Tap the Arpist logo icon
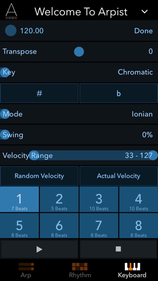Viewport: 158px width, 281px height. click(x=11, y=11)
